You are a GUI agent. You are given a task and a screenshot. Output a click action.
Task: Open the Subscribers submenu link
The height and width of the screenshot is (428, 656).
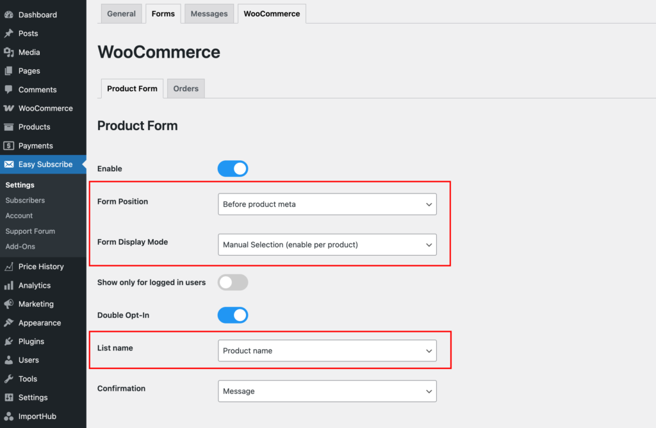point(25,201)
